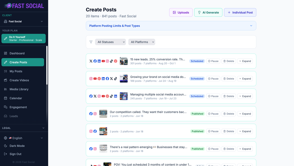
Task: Pause the 15 new leads post batch
Action: click(213, 61)
